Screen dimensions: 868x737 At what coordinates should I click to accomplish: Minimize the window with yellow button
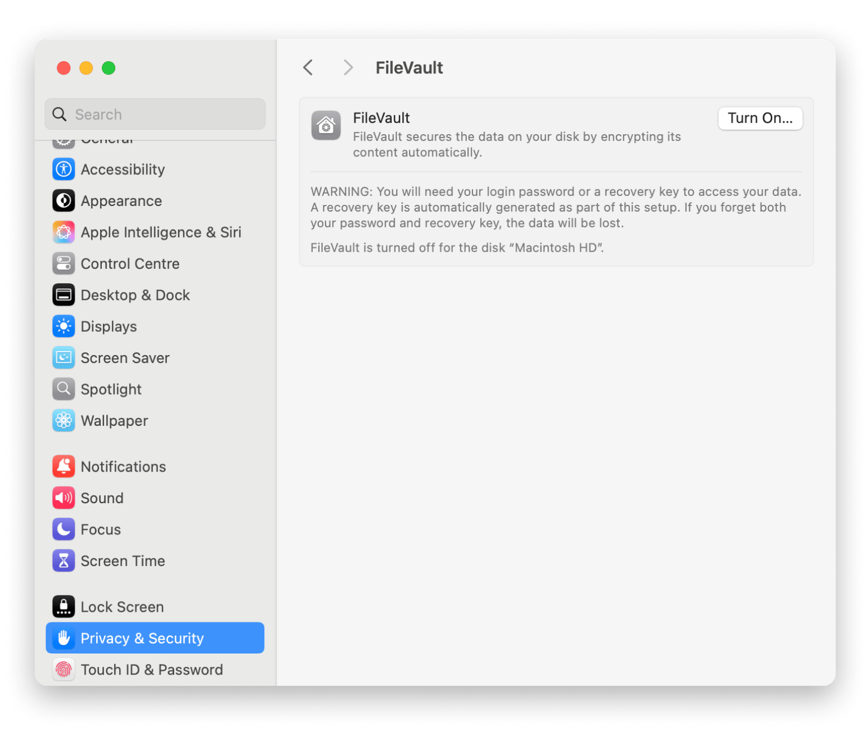tap(86, 68)
